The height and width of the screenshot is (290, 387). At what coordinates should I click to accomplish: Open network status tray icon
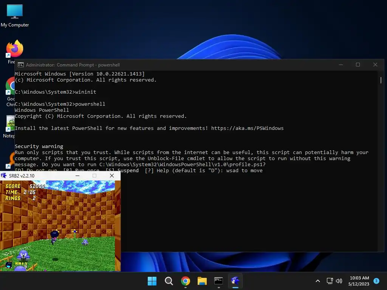330,281
